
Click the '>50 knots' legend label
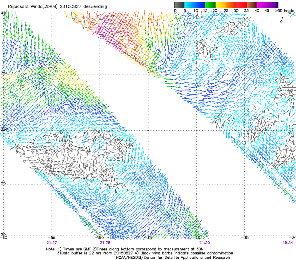pyautogui.click(x=284, y=11)
